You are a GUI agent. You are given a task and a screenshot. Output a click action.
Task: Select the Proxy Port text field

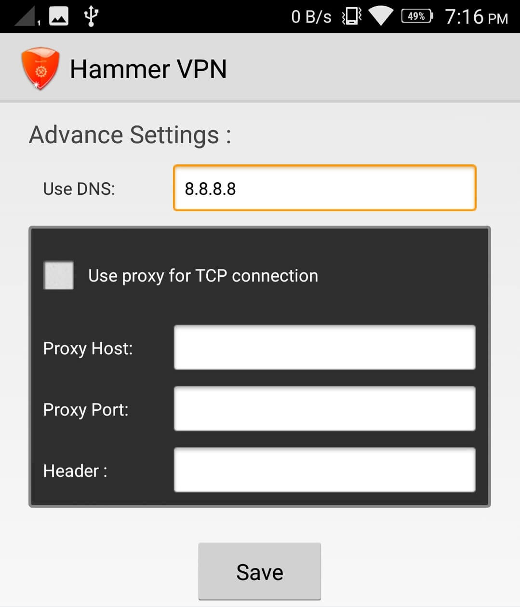click(325, 409)
